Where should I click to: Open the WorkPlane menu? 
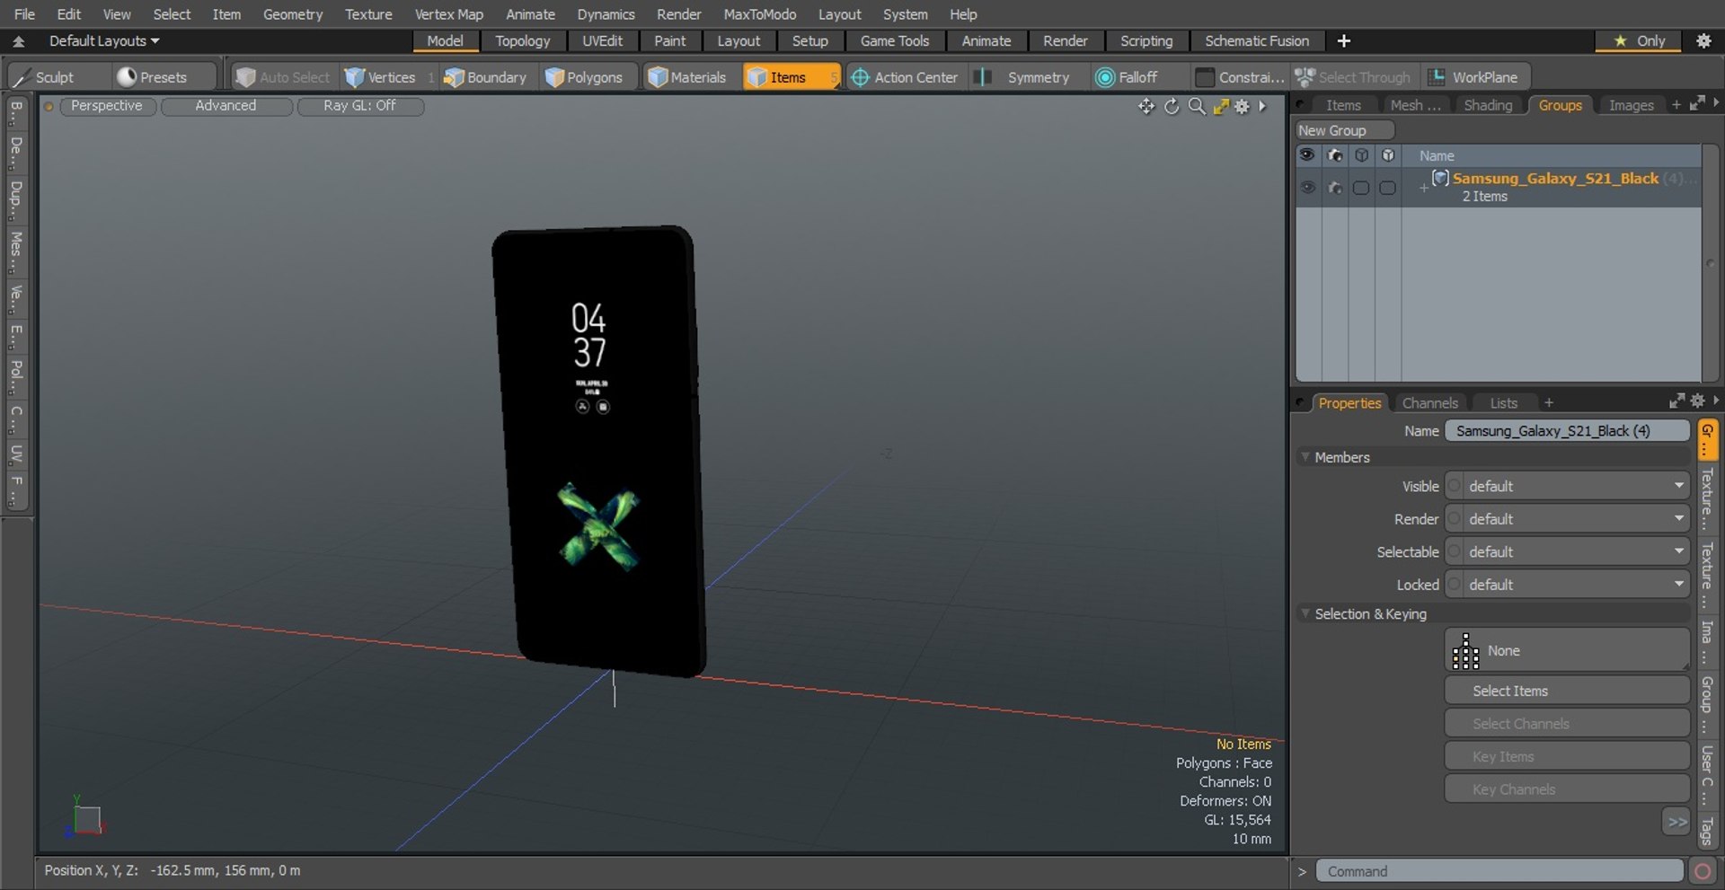coord(1474,77)
